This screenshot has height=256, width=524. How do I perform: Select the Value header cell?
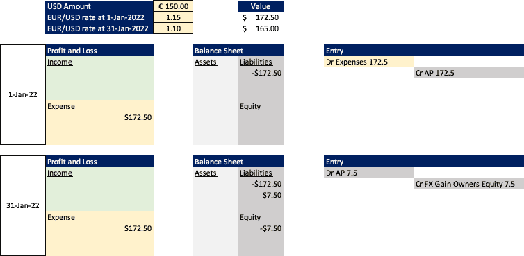click(x=261, y=6)
